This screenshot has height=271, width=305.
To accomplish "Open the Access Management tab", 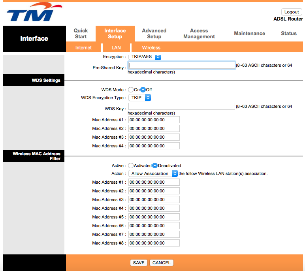I will pyautogui.click(x=199, y=34).
